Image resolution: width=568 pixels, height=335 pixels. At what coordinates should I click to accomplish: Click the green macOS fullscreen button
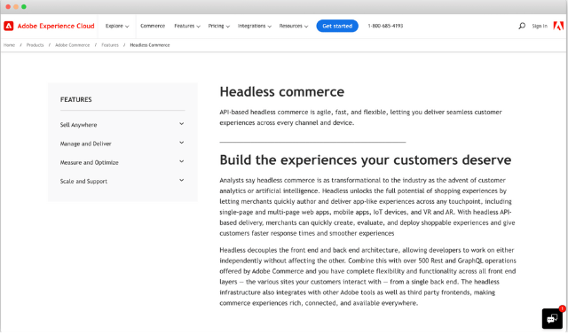pos(24,6)
